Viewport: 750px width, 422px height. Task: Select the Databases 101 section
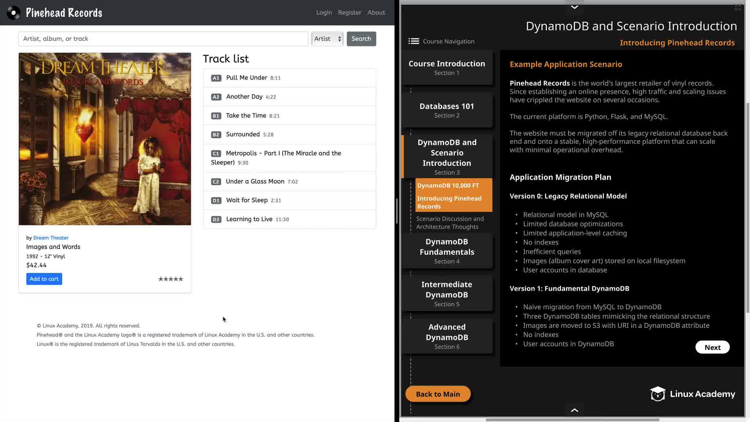pyautogui.click(x=447, y=110)
